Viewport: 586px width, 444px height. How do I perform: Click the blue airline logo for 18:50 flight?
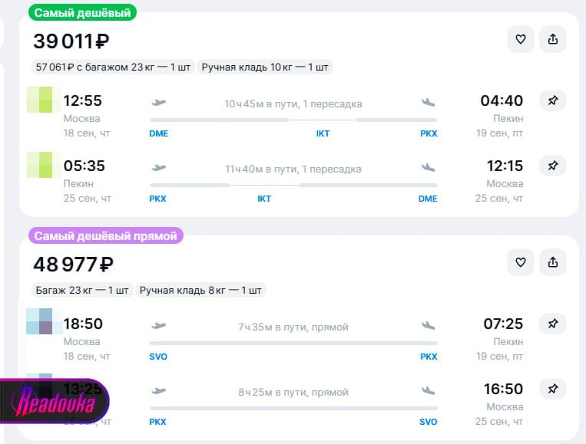[44, 321]
